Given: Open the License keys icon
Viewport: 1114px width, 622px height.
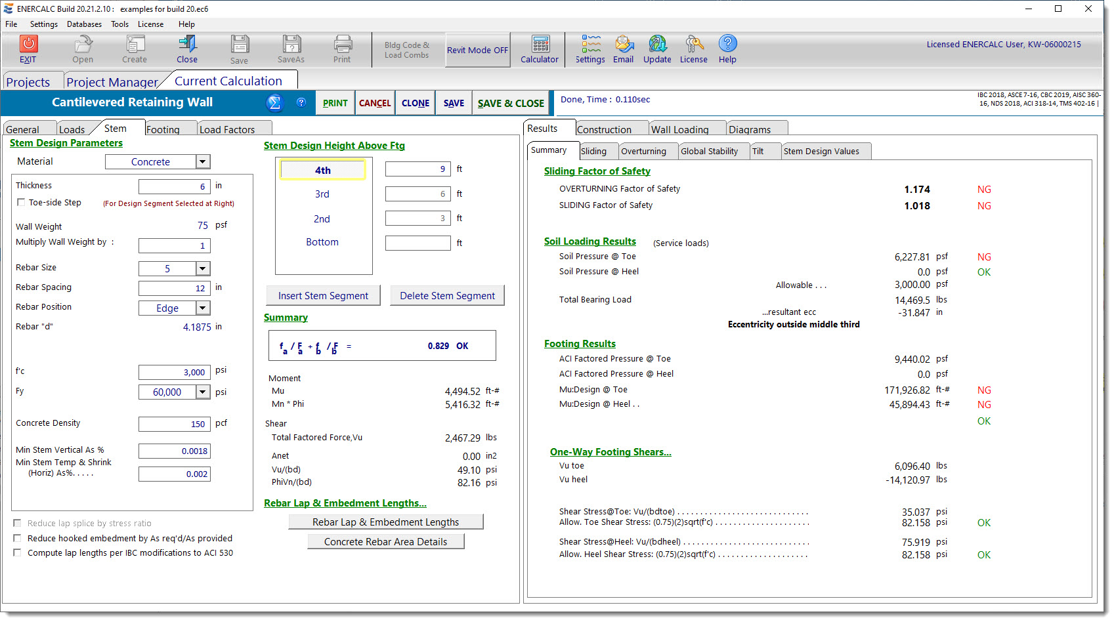Looking at the screenshot, I should click(693, 45).
